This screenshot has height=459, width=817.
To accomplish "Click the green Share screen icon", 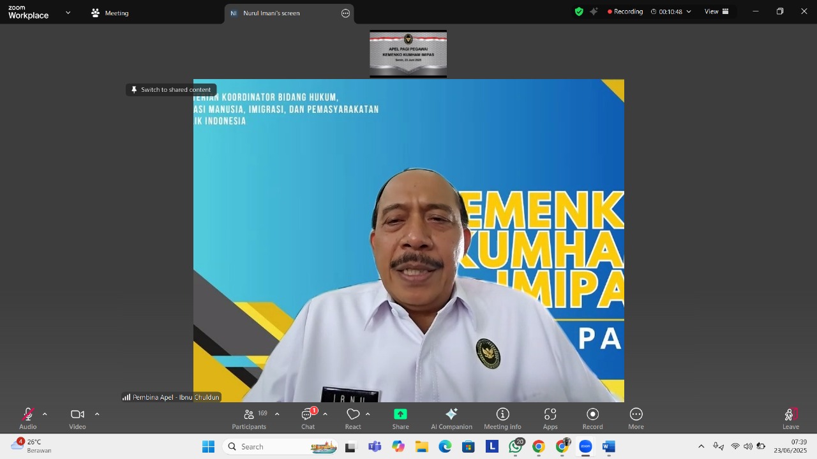I will 400,415.
